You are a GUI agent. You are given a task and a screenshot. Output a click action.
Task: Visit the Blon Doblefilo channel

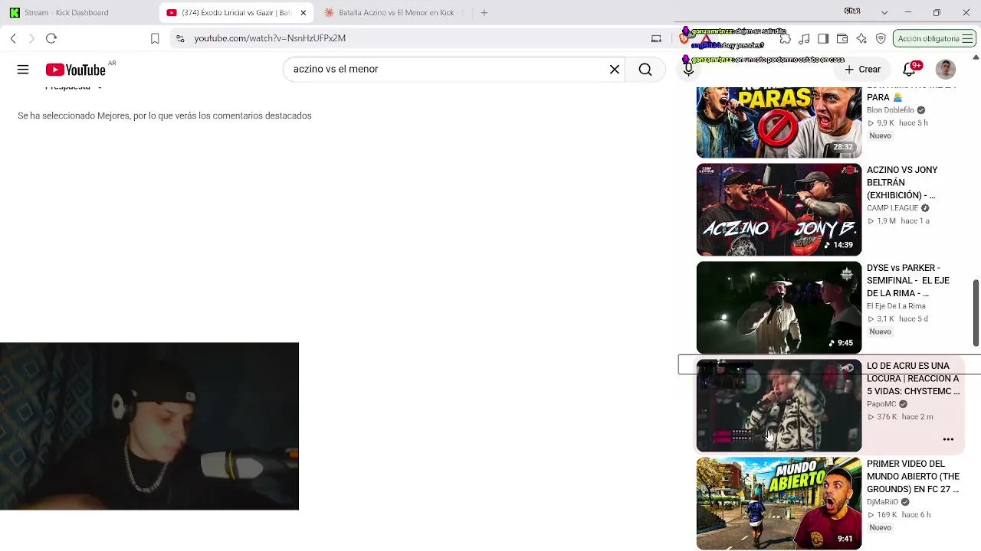coord(891,110)
